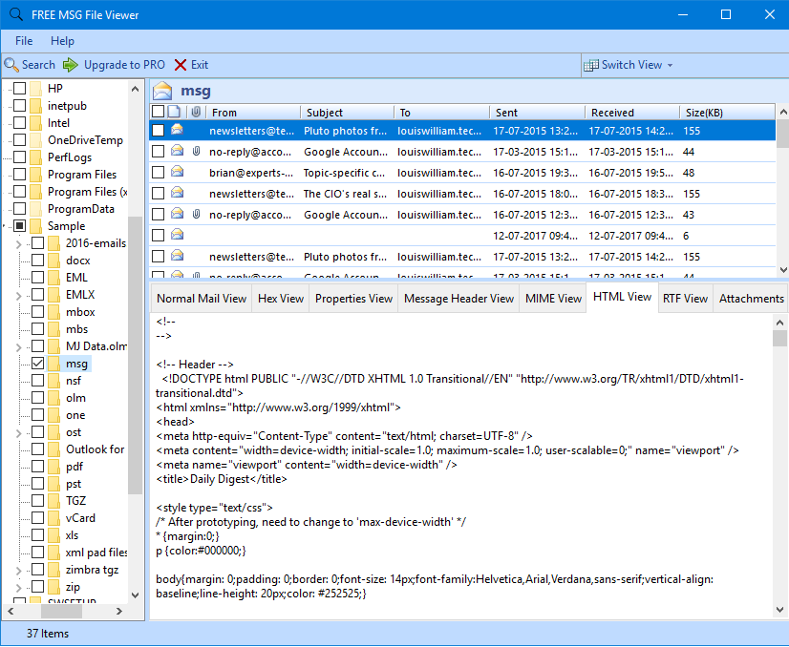The width and height of the screenshot is (789, 647).
Task: Open the File menu
Action: (x=22, y=41)
